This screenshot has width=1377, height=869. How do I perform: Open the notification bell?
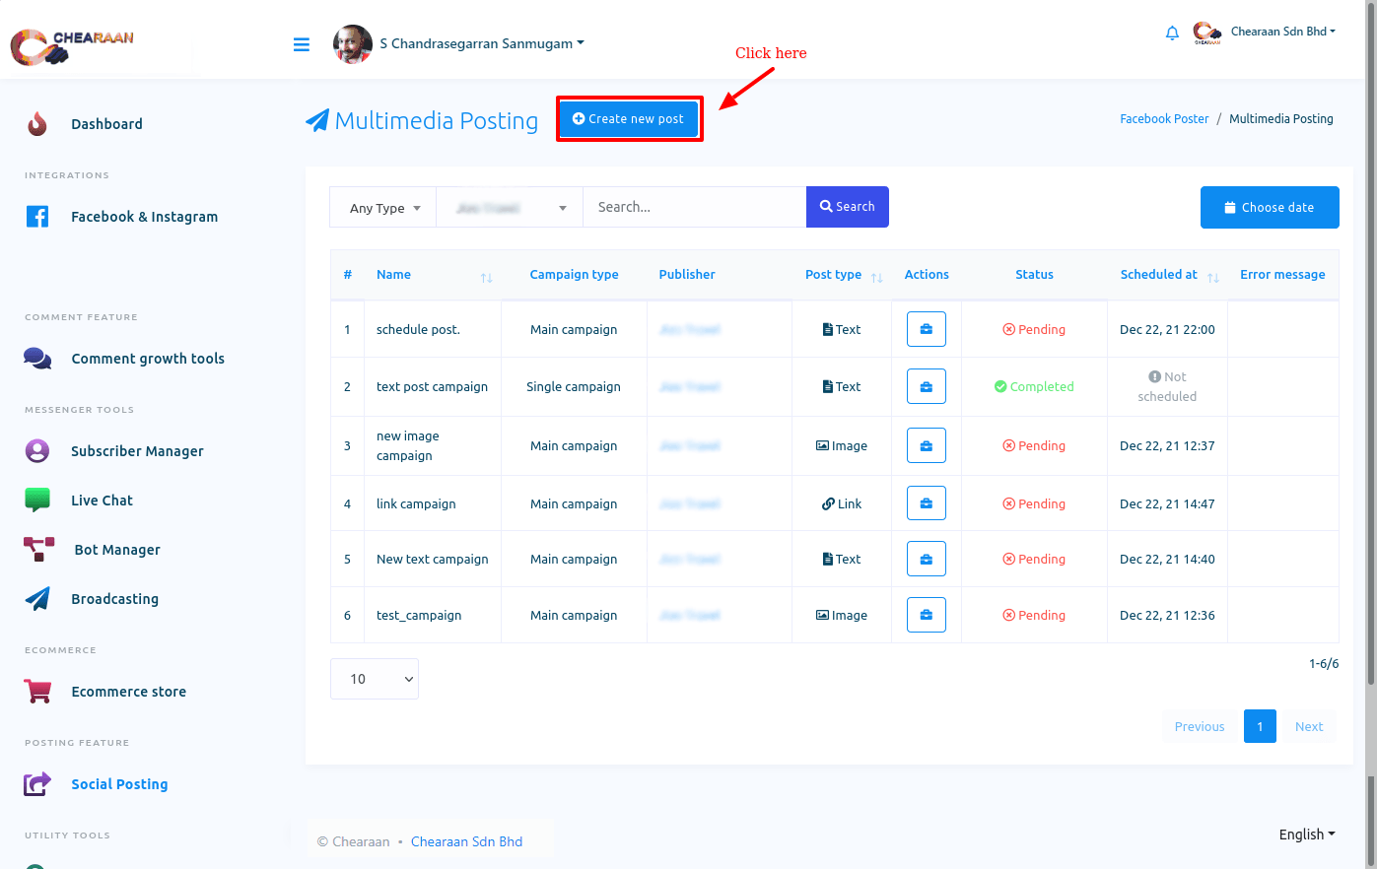pos(1172,33)
